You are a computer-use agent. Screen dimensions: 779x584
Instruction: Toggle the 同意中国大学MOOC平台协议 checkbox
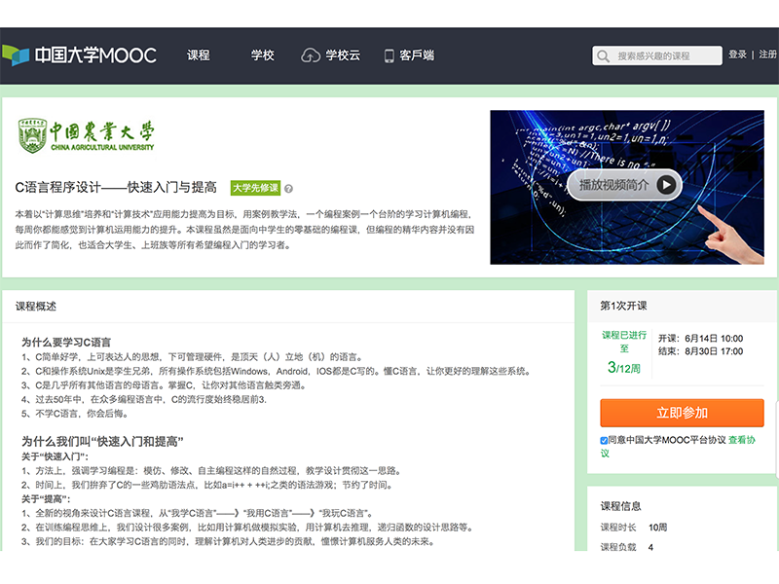[604, 441]
